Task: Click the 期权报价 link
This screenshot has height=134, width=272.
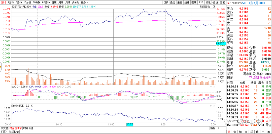Action: [x=205, y=7]
